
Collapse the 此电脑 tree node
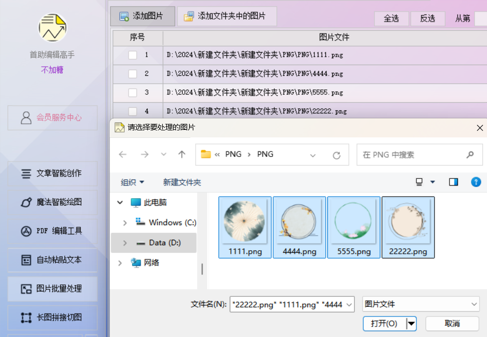tap(120, 203)
